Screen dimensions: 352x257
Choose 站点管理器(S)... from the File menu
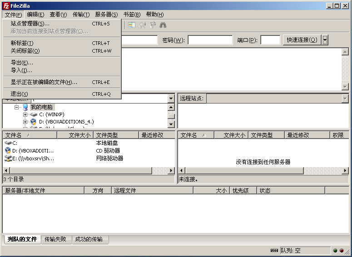(x=62, y=24)
